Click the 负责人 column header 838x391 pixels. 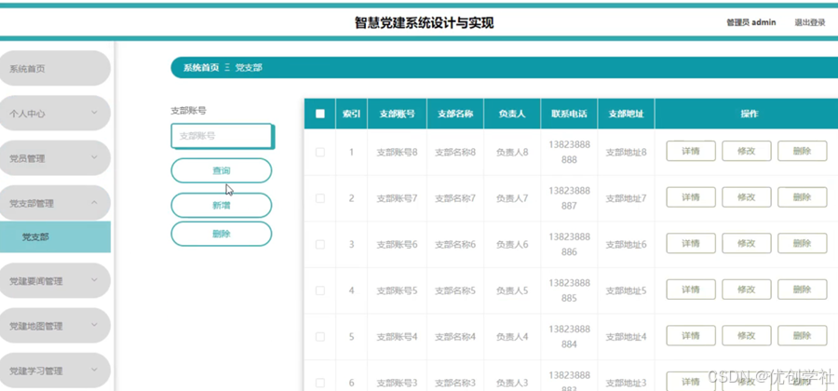point(512,114)
